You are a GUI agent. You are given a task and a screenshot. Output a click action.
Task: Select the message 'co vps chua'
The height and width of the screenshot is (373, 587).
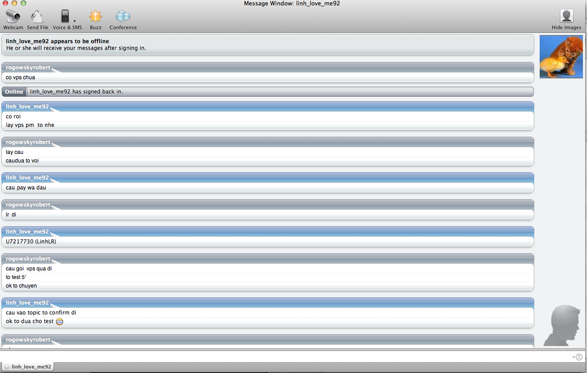coord(20,77)
